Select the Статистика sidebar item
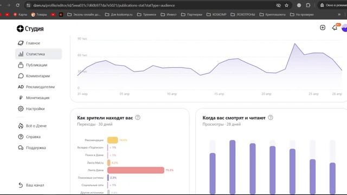This screenshot has height=195, width=347. tap(38, 54)
